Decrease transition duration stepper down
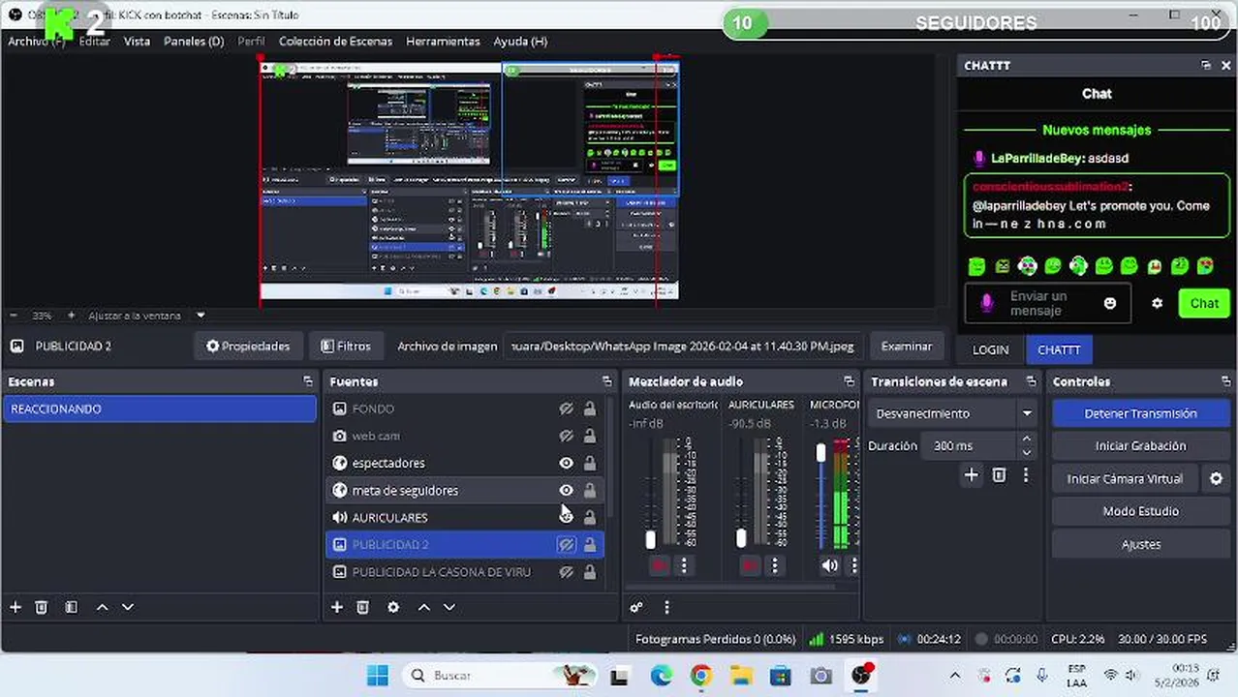Image resolution: width=1238 pixels, height=697 pixels. pos(1027,452)
